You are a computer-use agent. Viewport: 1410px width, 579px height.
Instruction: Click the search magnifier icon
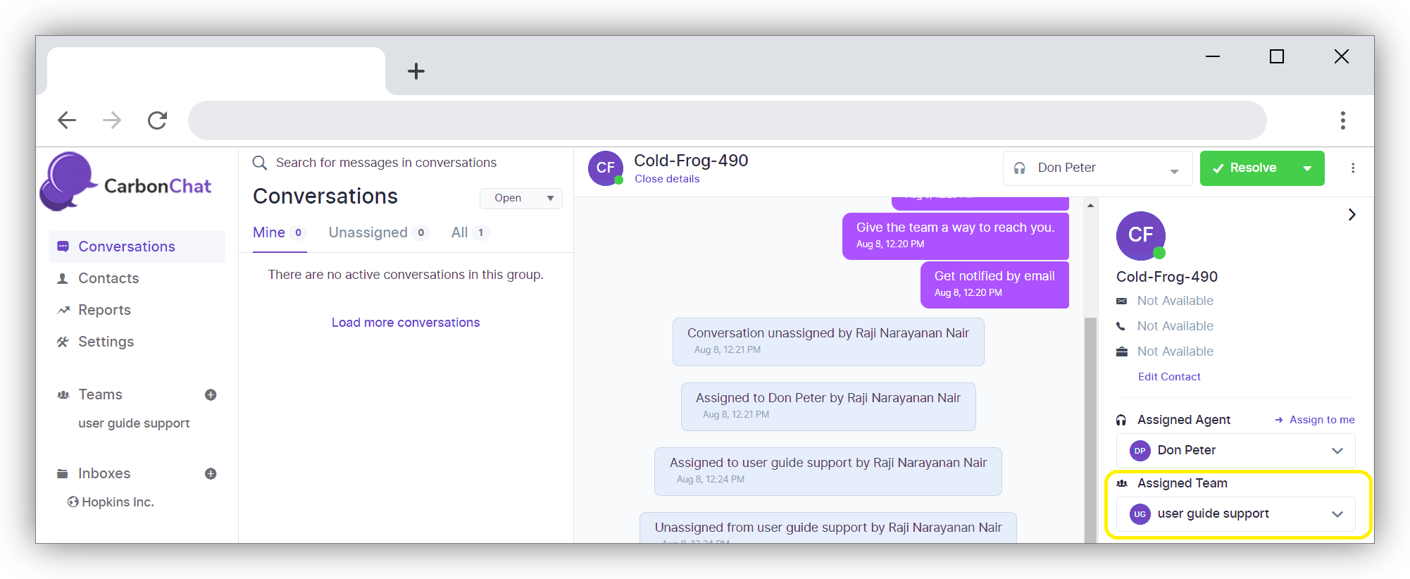[260, 163]
